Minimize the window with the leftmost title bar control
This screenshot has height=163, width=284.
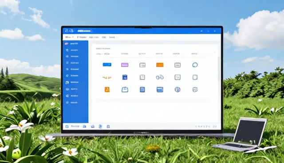tap(201, 31)
